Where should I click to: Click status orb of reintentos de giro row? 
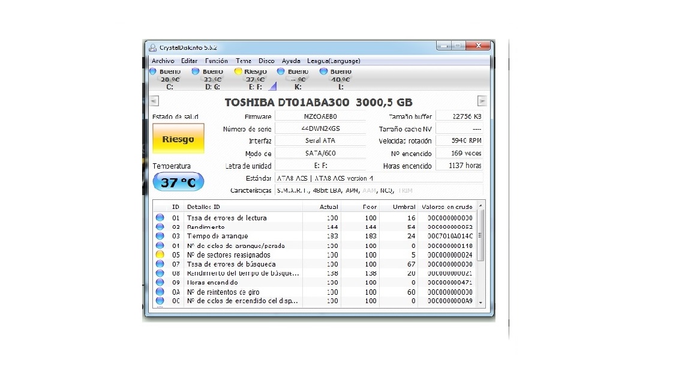tap(160, 292)
